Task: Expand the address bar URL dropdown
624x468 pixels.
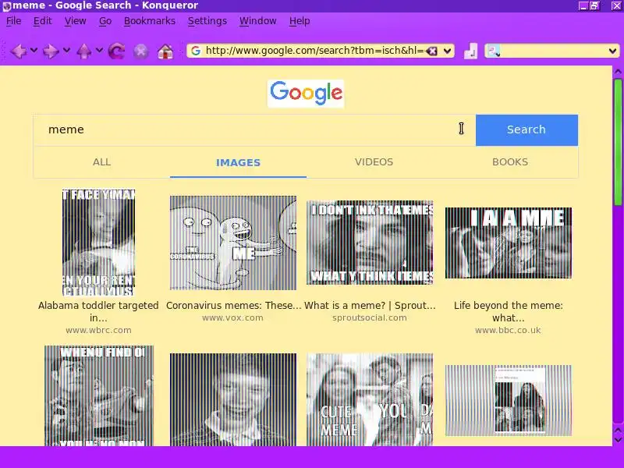Action: [x=447, y=51]
